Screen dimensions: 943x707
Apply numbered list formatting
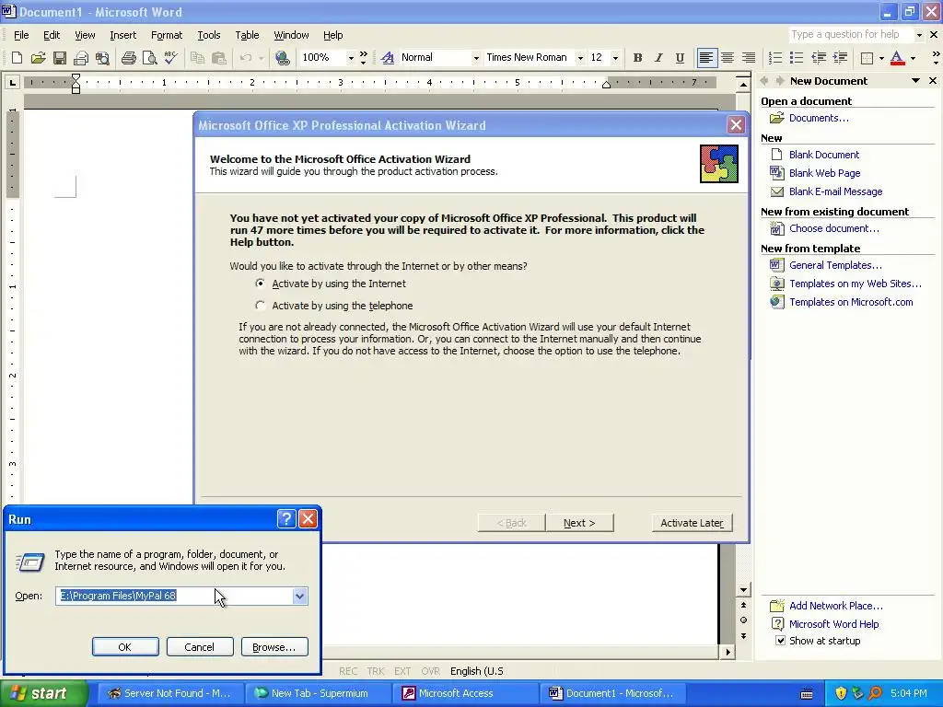click(x=775, y=58)
